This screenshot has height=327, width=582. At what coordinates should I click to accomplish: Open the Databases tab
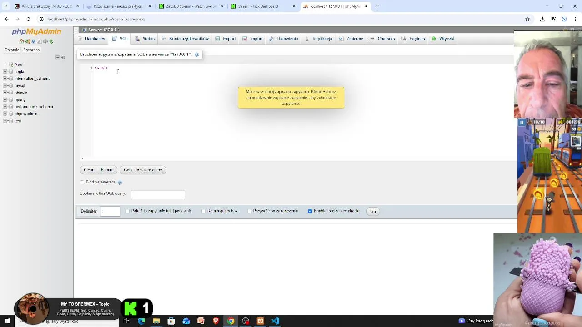pos(91,39)
